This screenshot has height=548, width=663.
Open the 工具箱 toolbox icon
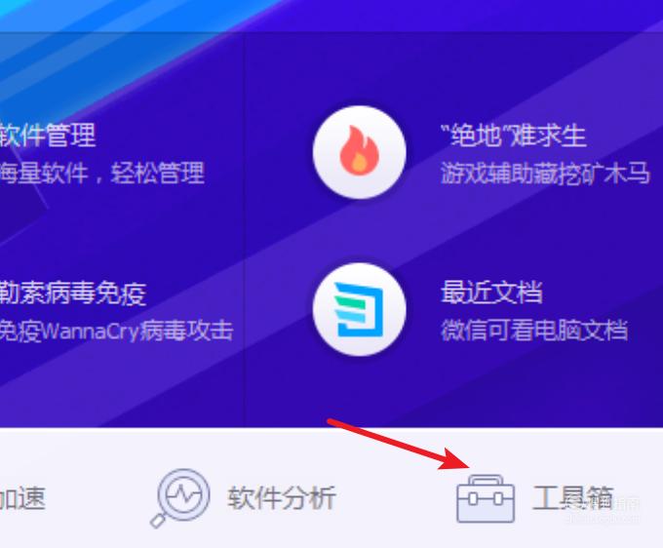tap(486, 498)
